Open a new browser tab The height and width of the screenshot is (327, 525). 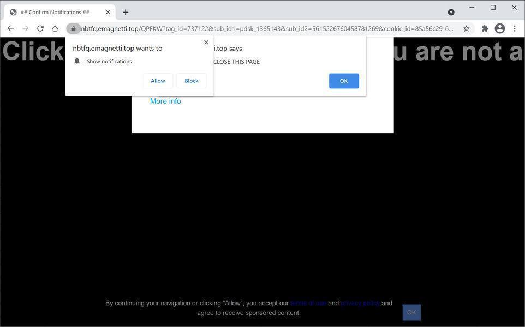tap(126, 11)
